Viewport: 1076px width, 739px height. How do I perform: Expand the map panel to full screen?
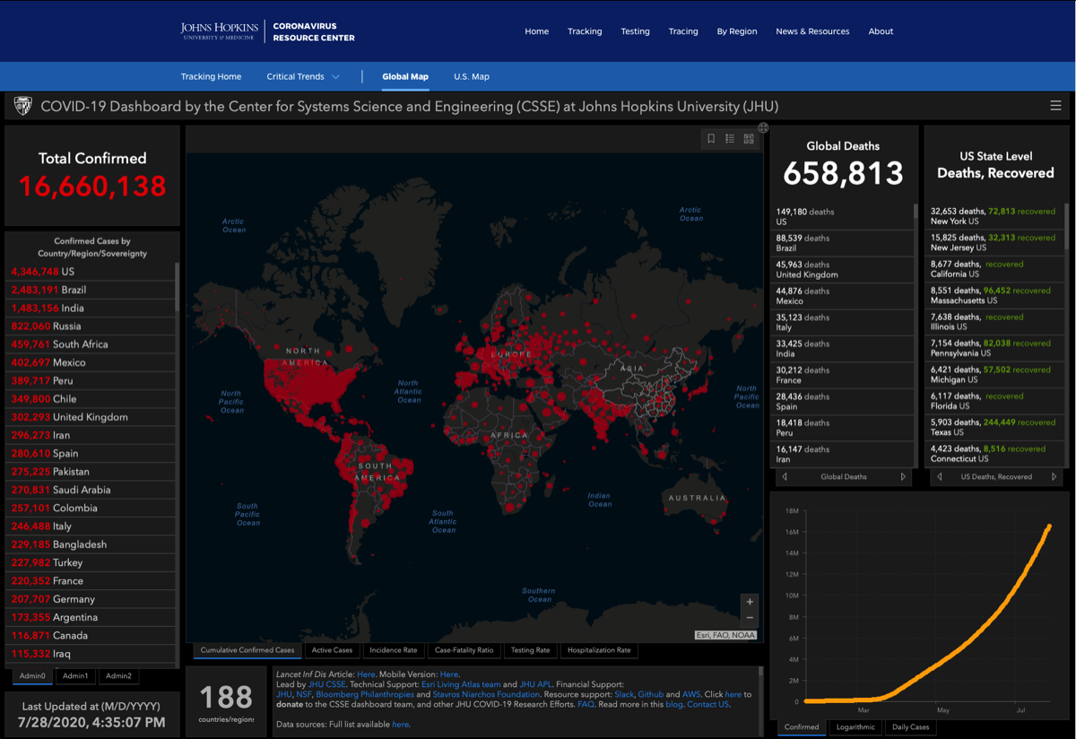[x=763, y=128]
